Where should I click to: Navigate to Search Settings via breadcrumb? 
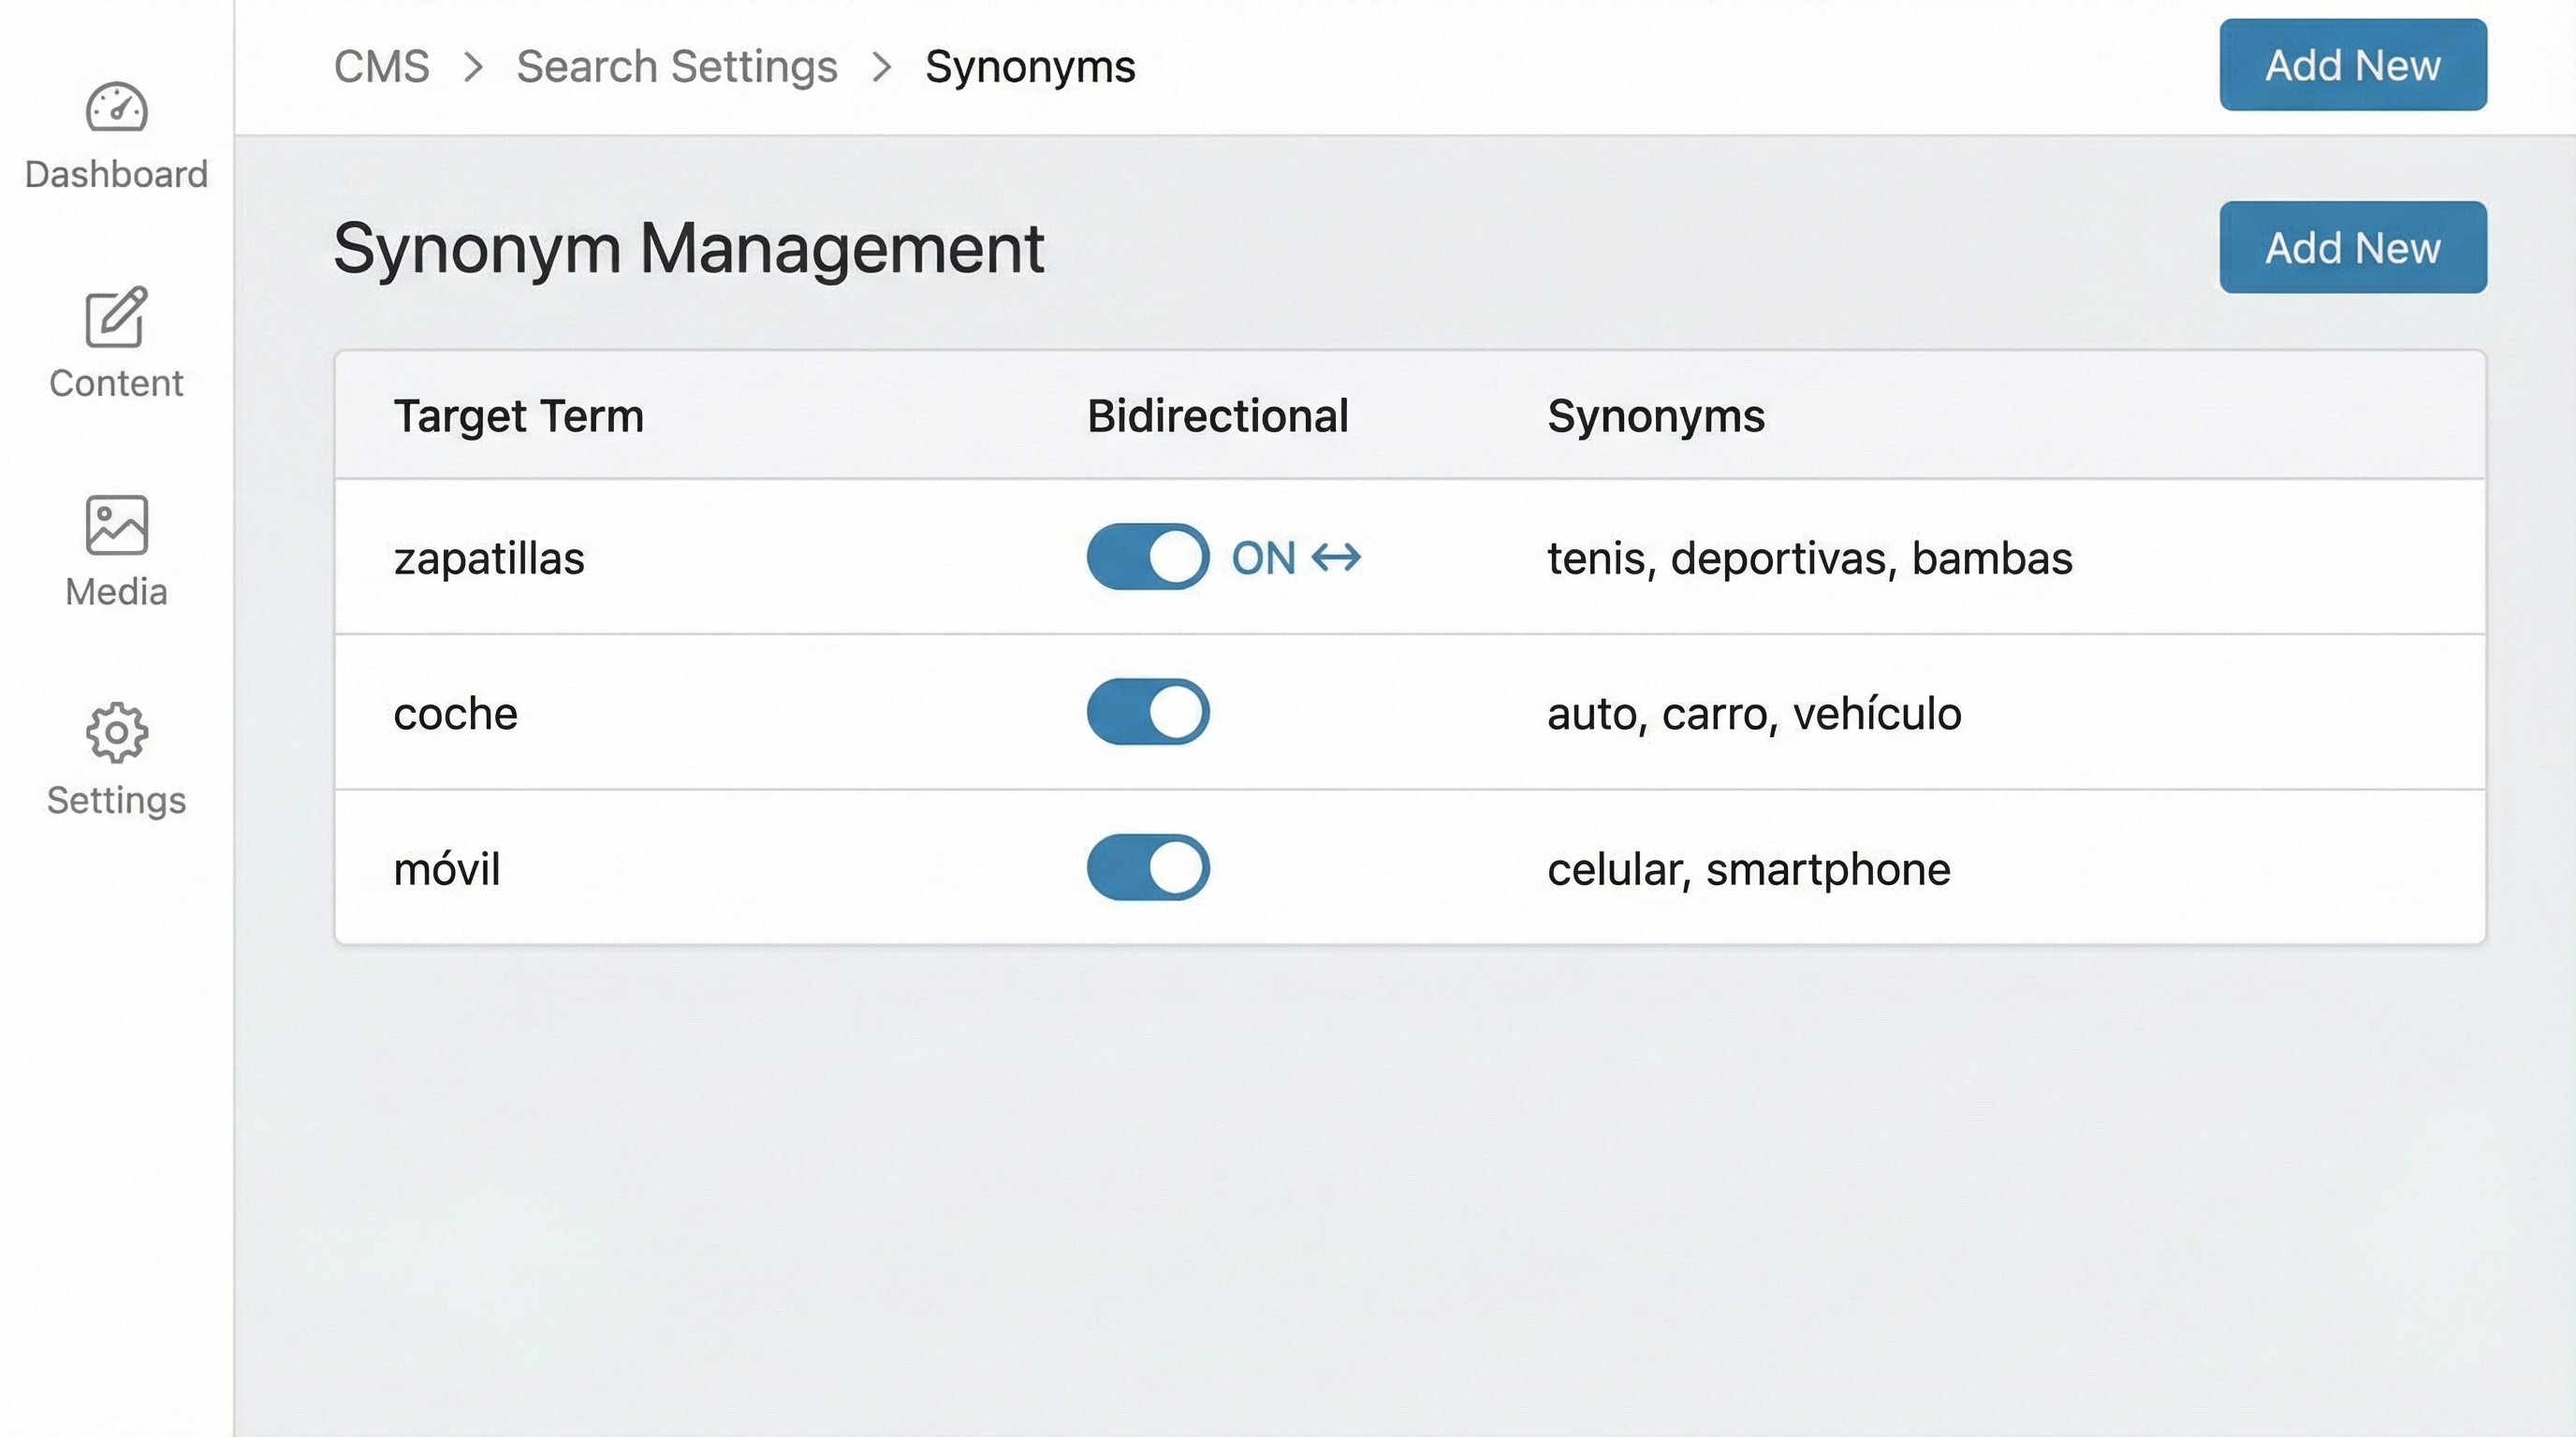coord(676,65)
